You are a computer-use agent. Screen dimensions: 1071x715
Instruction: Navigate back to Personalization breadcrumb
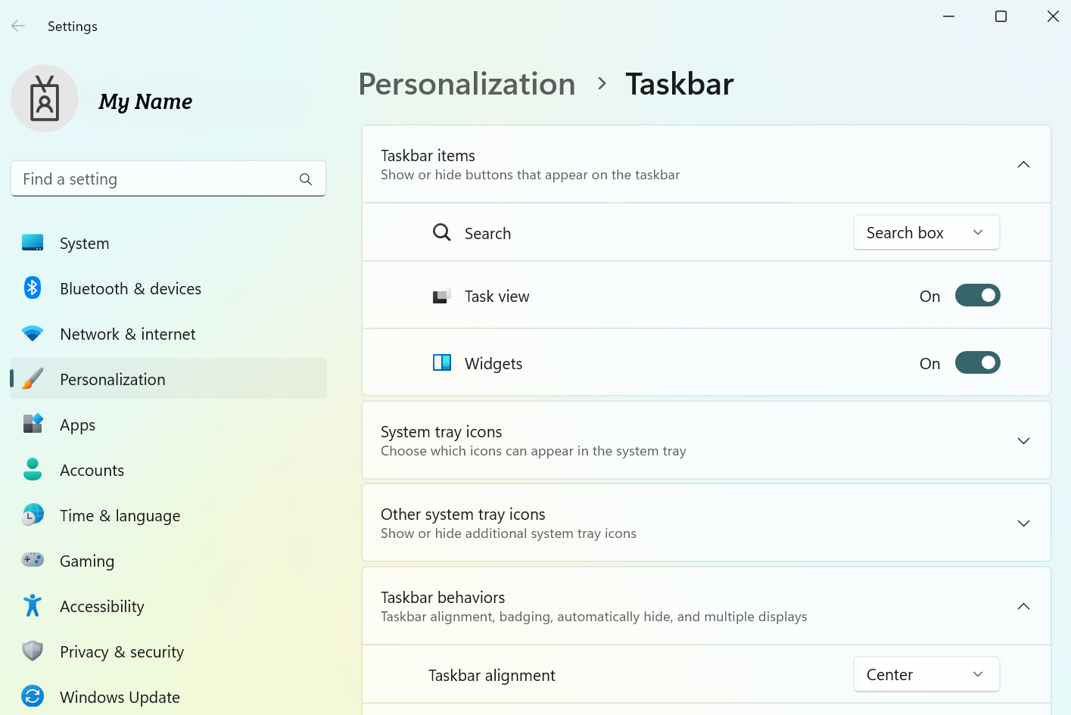[466, 84]
